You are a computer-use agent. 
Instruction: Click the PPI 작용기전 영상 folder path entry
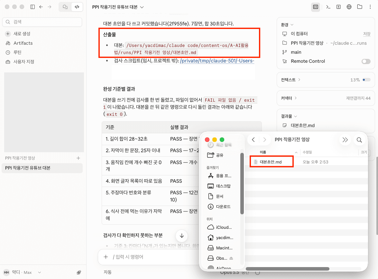(324, 43)
